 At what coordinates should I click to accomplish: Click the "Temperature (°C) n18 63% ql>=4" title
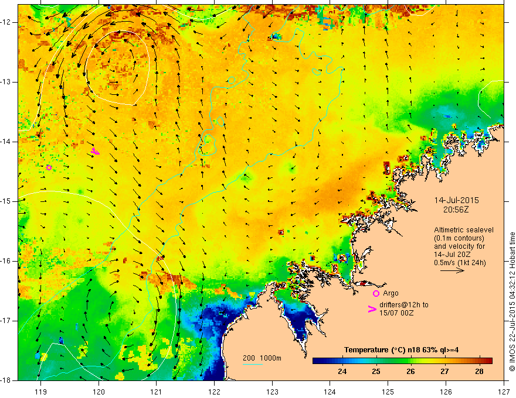(x=401, y=350)
